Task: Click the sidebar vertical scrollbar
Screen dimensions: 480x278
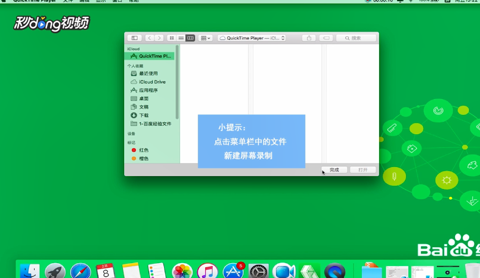Action: tap(177, 83)
